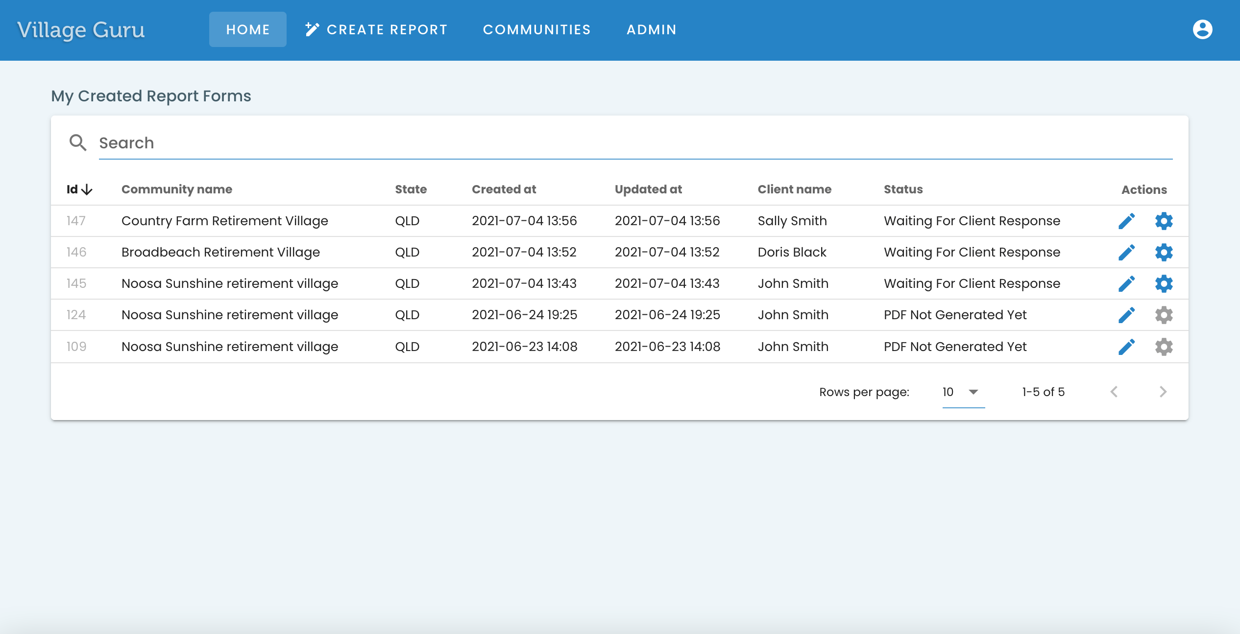1240x634 pixels.
Task: Open the Communities menu
Action: click(x=536, y=29)
